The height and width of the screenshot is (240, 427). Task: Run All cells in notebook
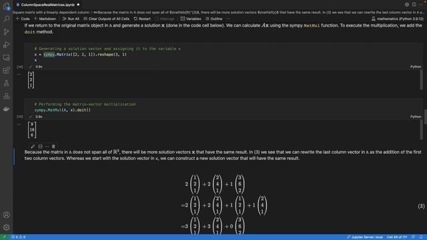click(71, 19)
